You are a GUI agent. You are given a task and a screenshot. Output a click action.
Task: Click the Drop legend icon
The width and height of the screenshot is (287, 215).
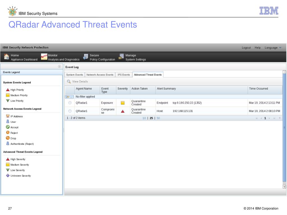coord(8,138)
